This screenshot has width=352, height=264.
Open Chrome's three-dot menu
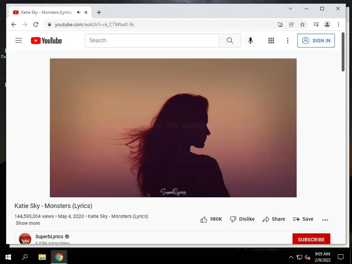(x=338, y=24)
